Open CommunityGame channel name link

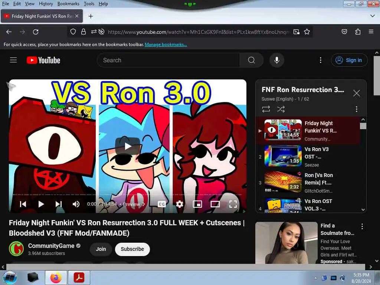pyautogui.click(x=51, y=246)
